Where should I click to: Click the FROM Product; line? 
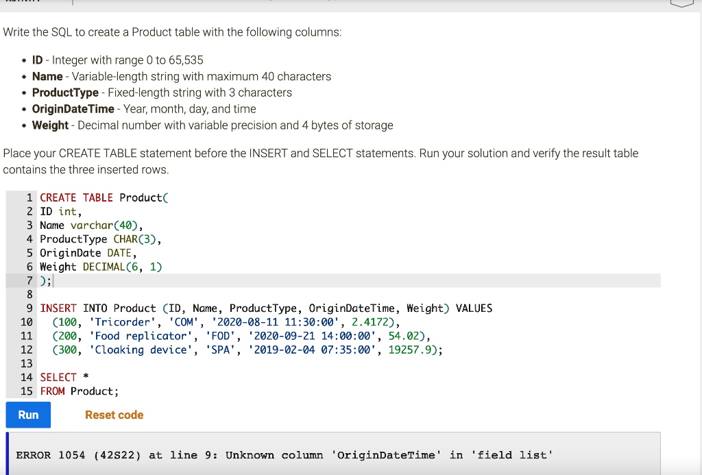click(78, 391)
